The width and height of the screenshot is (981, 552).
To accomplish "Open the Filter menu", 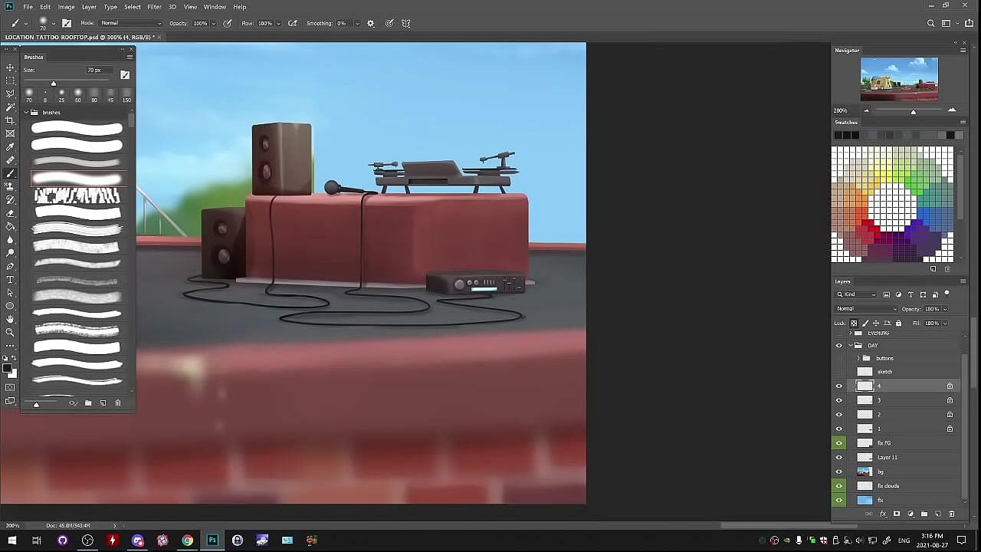I will tap(154, 7).
